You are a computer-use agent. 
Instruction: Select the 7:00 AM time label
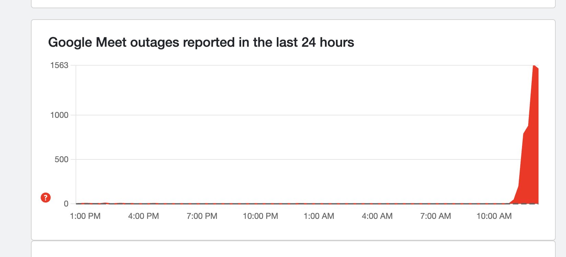pyautogui.click(x=435, y=216)
